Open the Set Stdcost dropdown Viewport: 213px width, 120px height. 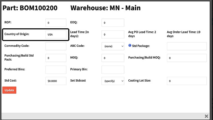113,81
